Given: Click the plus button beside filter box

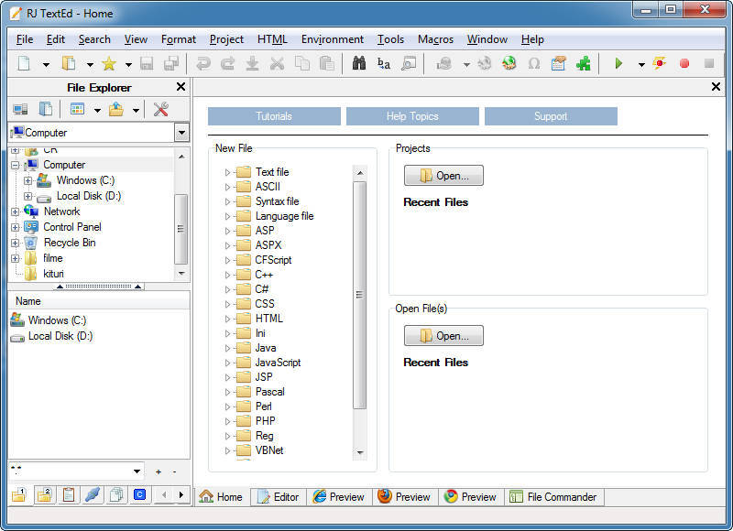Looking at the screenshot, I should click(x=159, y=472).
